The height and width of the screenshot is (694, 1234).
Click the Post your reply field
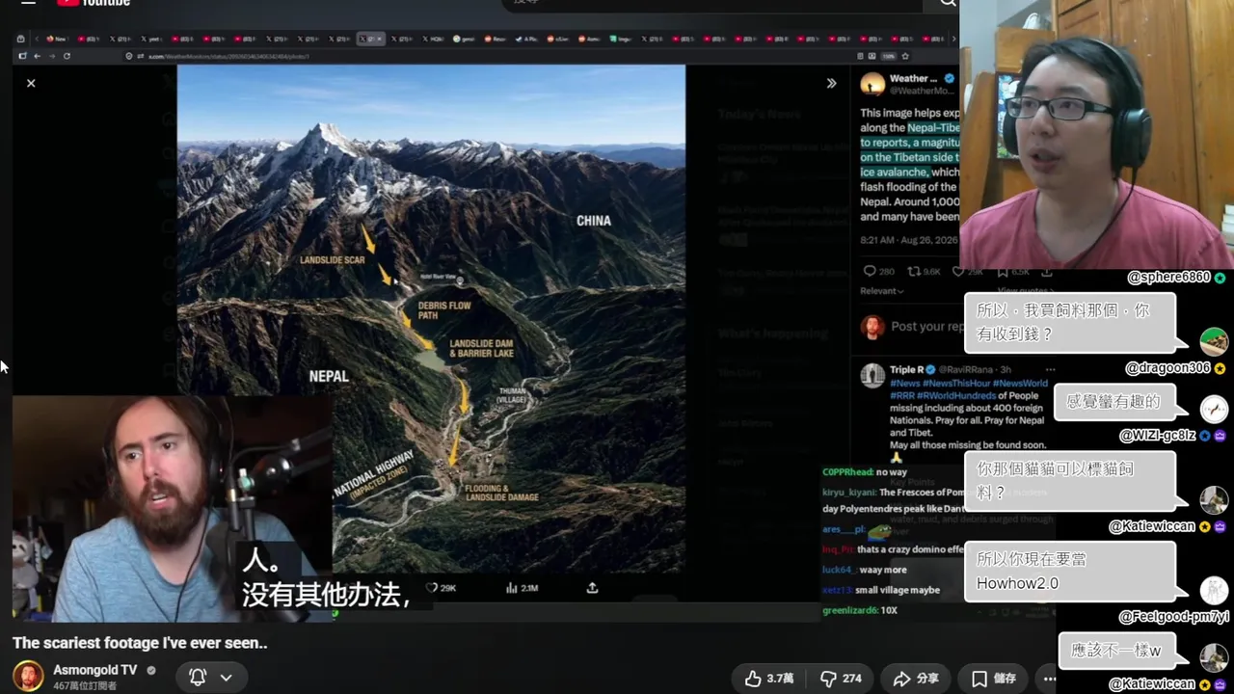(x=925, y=326)
